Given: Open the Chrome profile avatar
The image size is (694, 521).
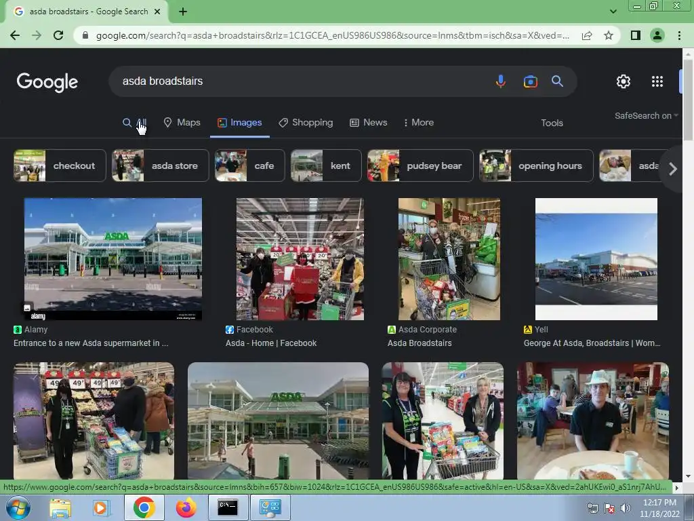Looking at the screenshot, I should (x=657, y=35).
